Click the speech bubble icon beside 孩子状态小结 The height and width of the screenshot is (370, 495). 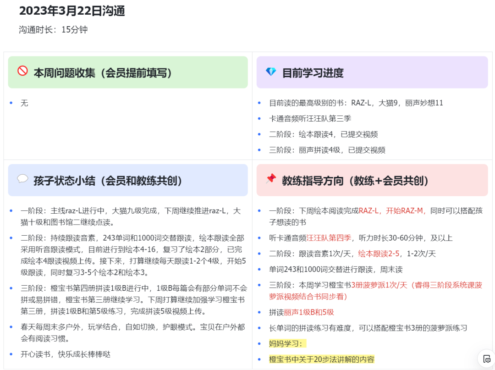(22, 179)
